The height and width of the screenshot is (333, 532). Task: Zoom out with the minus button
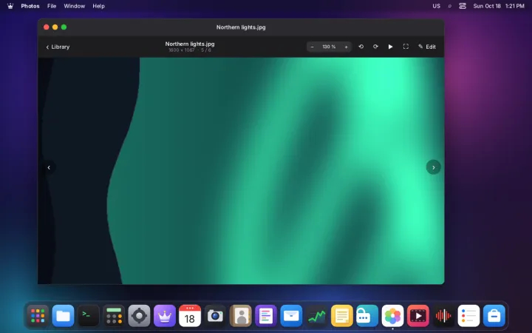tap(312, 47)
